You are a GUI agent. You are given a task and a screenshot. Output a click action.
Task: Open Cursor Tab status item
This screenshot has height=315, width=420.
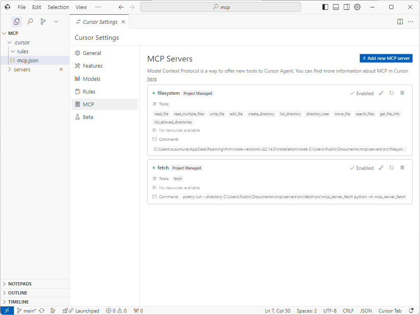click(x=390, y=311)
